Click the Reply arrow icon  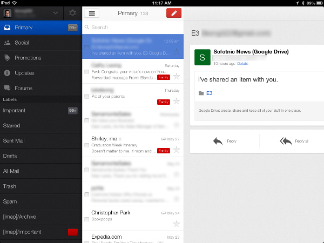point(218,141)
